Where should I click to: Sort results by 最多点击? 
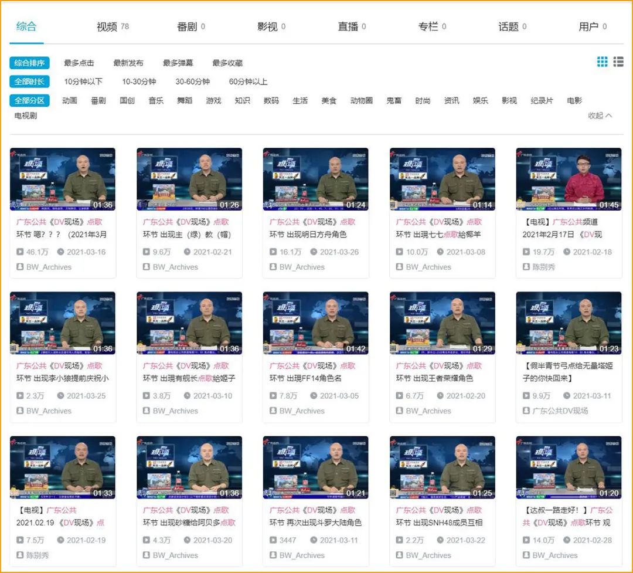tap(79, 63)
